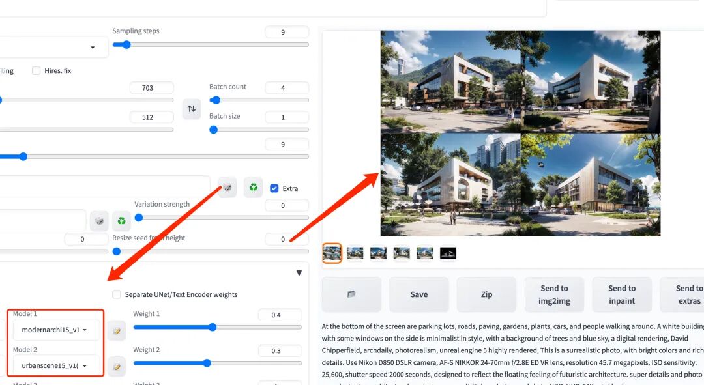
Task: Click the dice icon to randomize the seed
Action: (x=227, y=188)
